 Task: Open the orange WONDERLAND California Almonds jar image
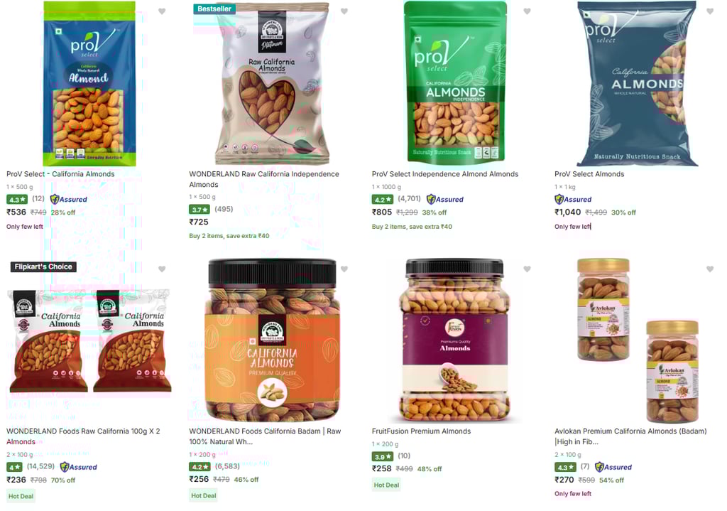coord(272,340)
